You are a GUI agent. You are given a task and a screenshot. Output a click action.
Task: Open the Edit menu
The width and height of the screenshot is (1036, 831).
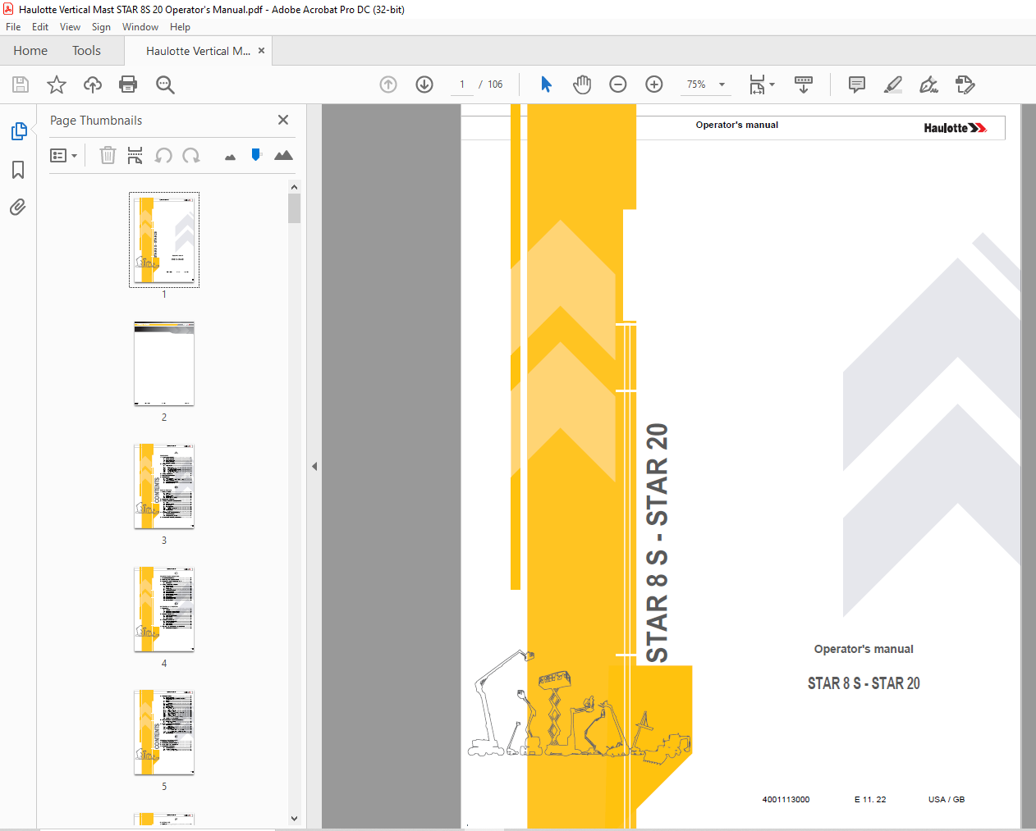tap(40, 27)
